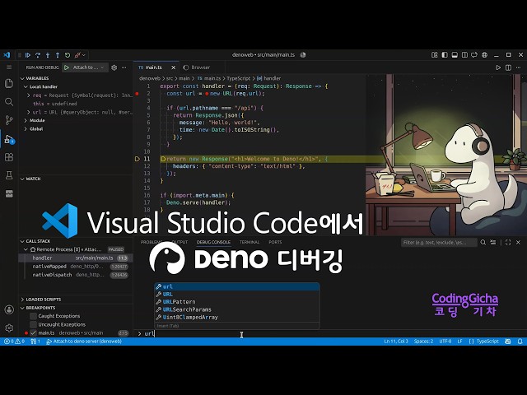This screenshot has height=395, width=527.
Task: Open the DEBUG CONSOLE panel tab
Action: coord(213,242)
